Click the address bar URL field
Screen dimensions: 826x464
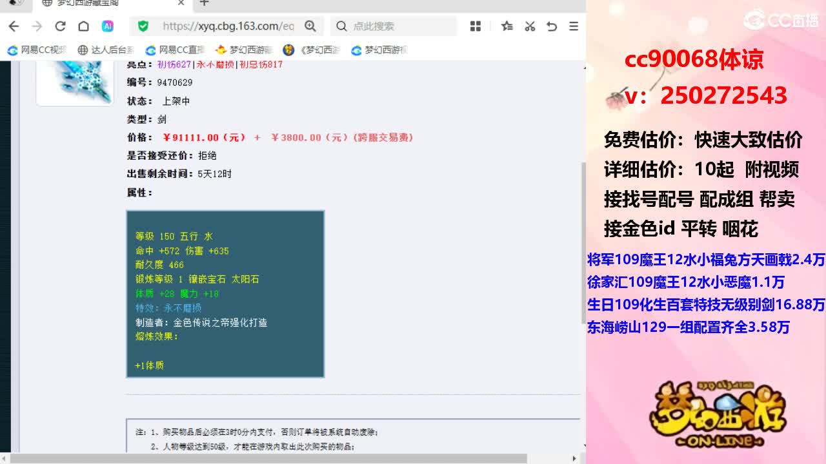(x=228, y=26)
